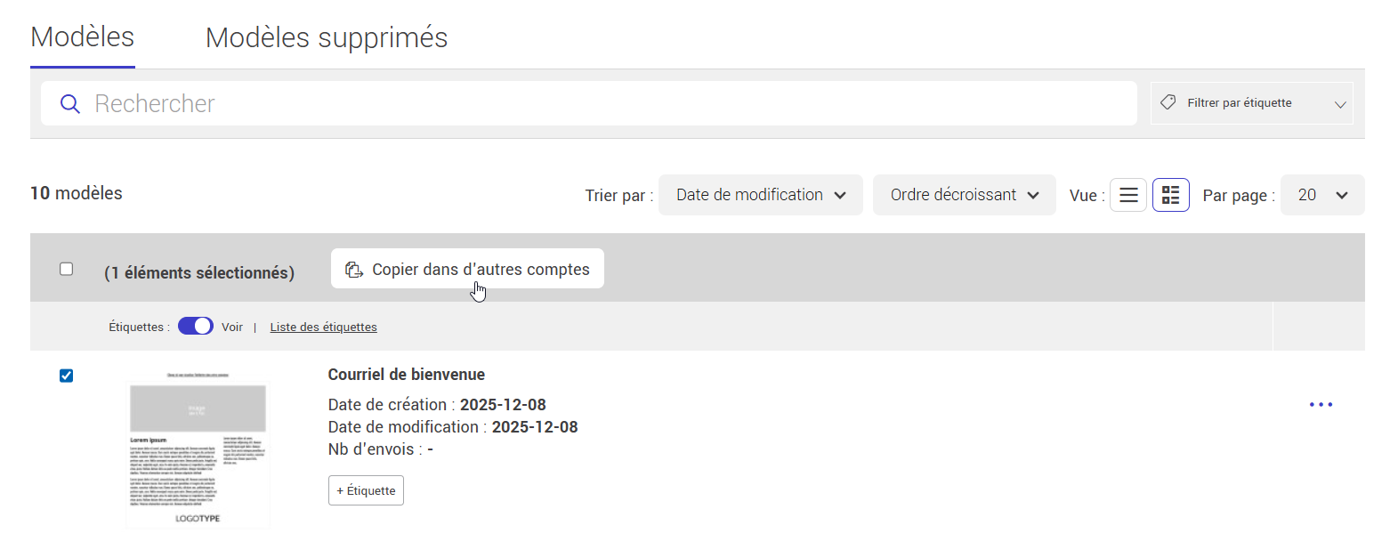Switch to the Modèles supprimés tab
This screenshot has height=558, width=1398.
pyautogui.click(x=326, y=37)
